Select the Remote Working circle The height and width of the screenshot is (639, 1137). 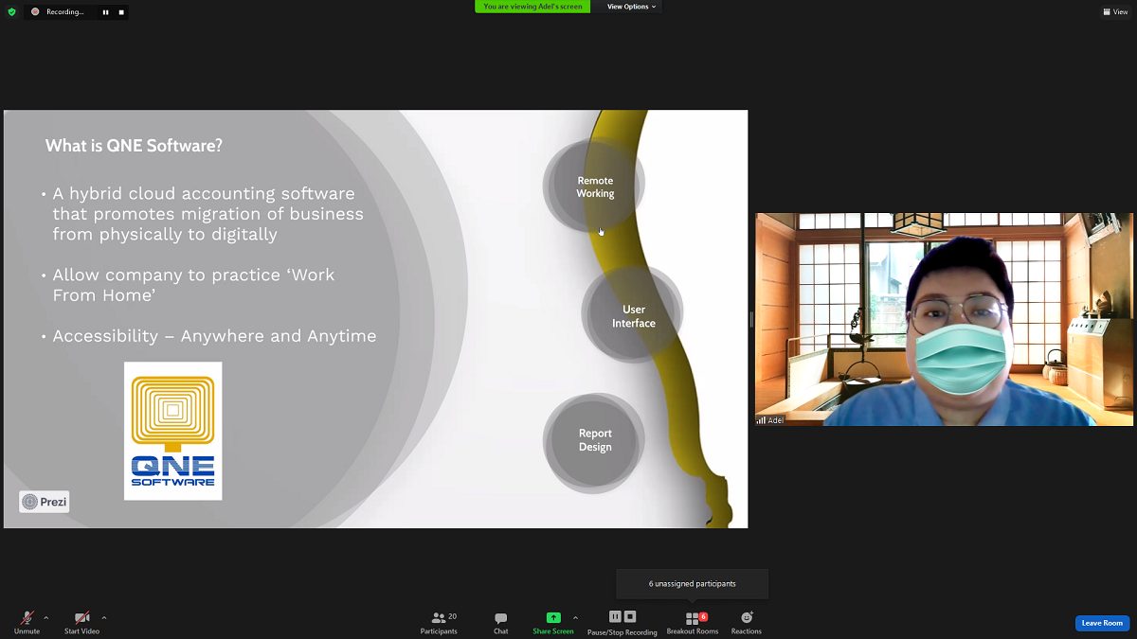(594, 186)
